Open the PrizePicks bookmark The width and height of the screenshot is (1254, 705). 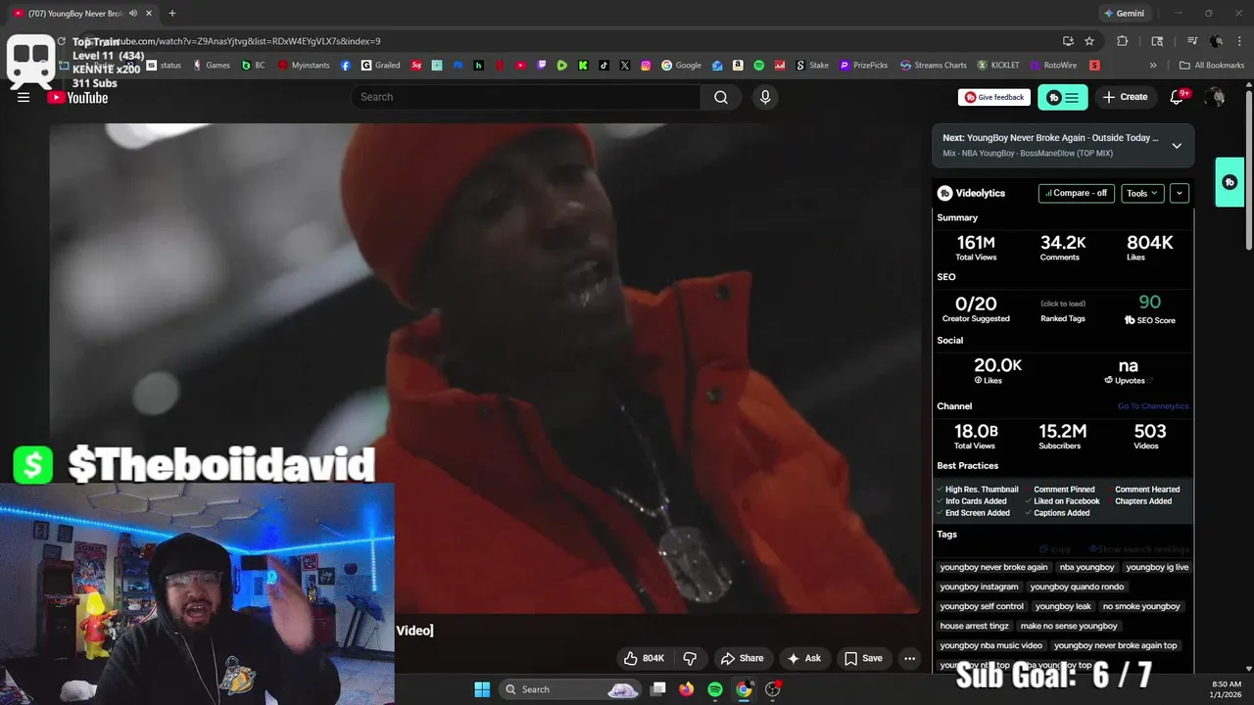tap(863, 66)
